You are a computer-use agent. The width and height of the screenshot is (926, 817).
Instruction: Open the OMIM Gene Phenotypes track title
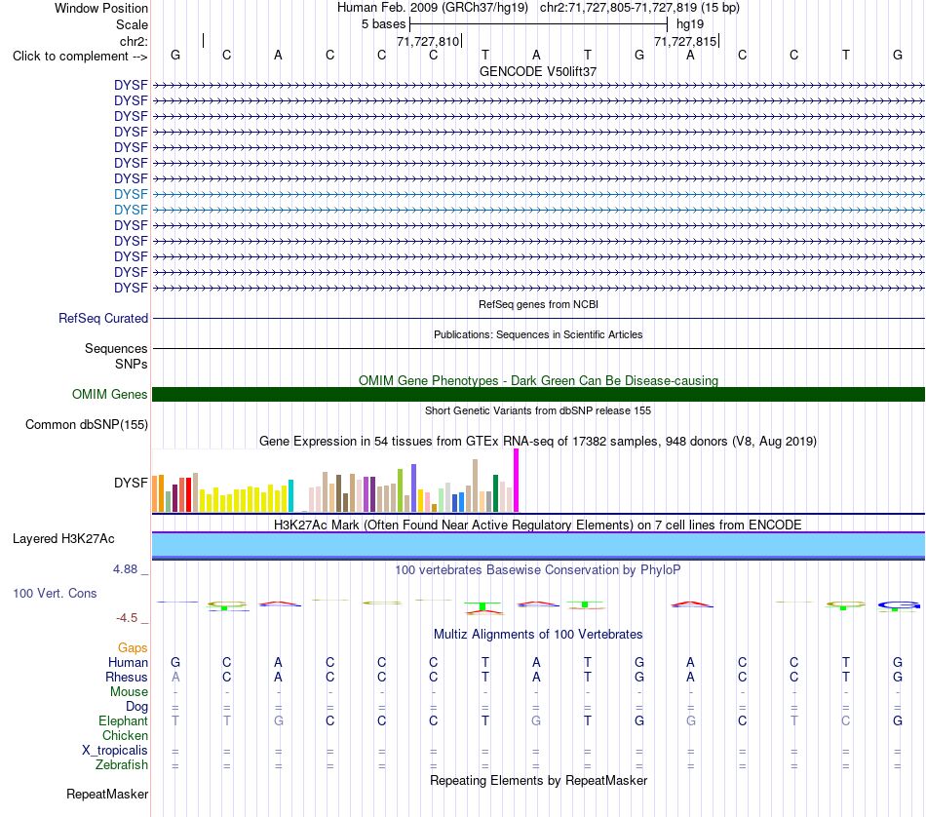point(538,380)
